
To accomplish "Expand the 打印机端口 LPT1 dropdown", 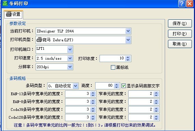I will pyautogui.click(x=70, y=49).
